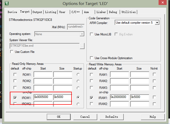Enable NoInit for RAM2
The height and width of the screenshot is (124, 170).
pyautogui.click(x=154, y=81)
